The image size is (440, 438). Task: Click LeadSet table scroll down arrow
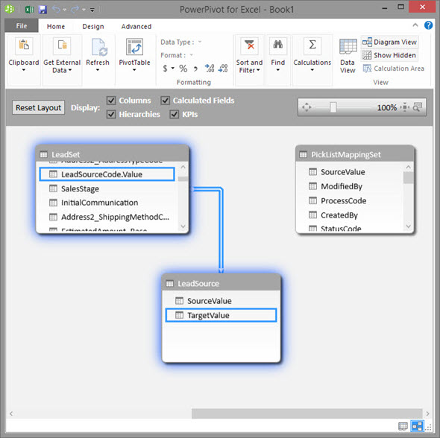click(183, 226)
